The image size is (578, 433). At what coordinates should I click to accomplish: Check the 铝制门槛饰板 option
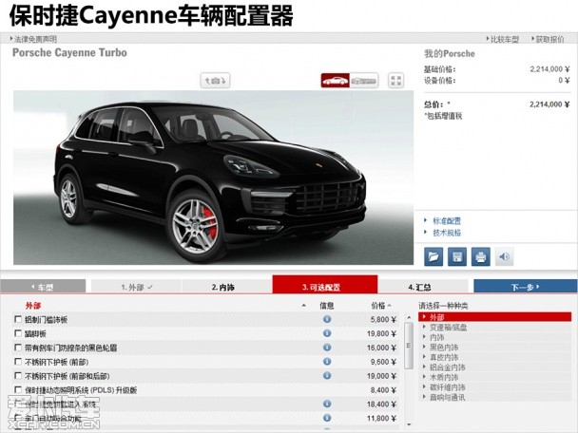tap(18, 319)
